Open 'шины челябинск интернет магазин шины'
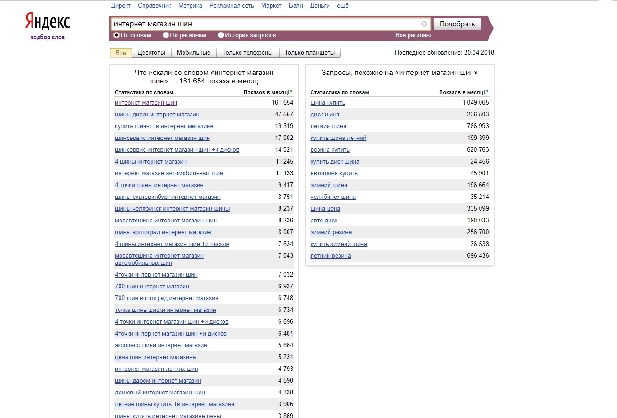The image size is (617, 418). 172,209
